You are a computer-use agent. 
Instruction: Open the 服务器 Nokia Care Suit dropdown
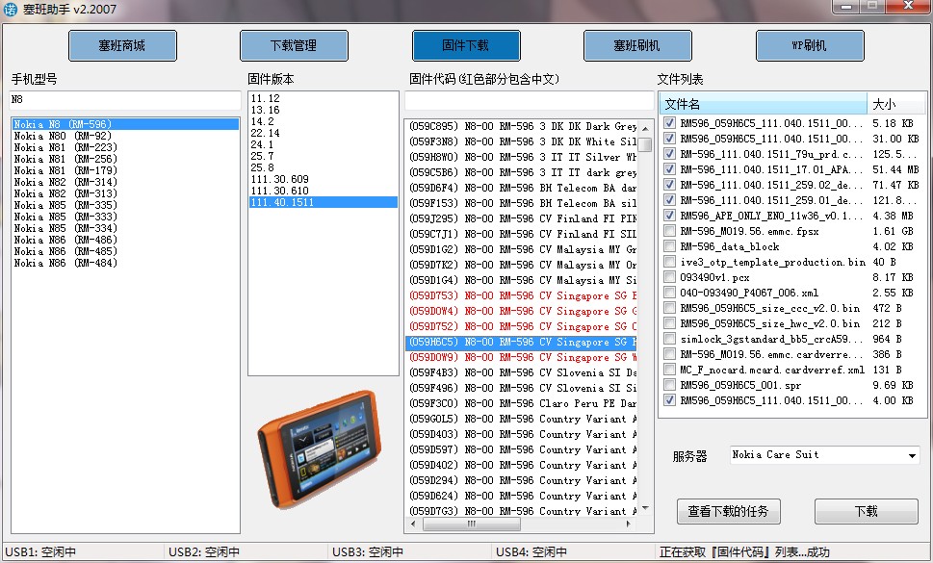coord(825,455)
